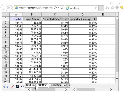Select row 2 header
The height and width of the screenshot is (97, 125).
pyautogui.click(x=6, y=23)
